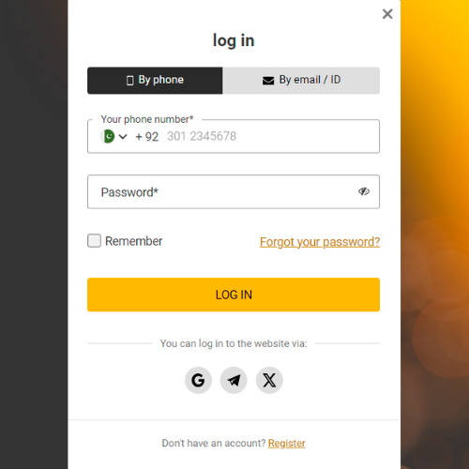This screenshot has width=469, height=469.
Task: Log in via the Telegram paper-plane icon
Action: click(x=234, y=380)
